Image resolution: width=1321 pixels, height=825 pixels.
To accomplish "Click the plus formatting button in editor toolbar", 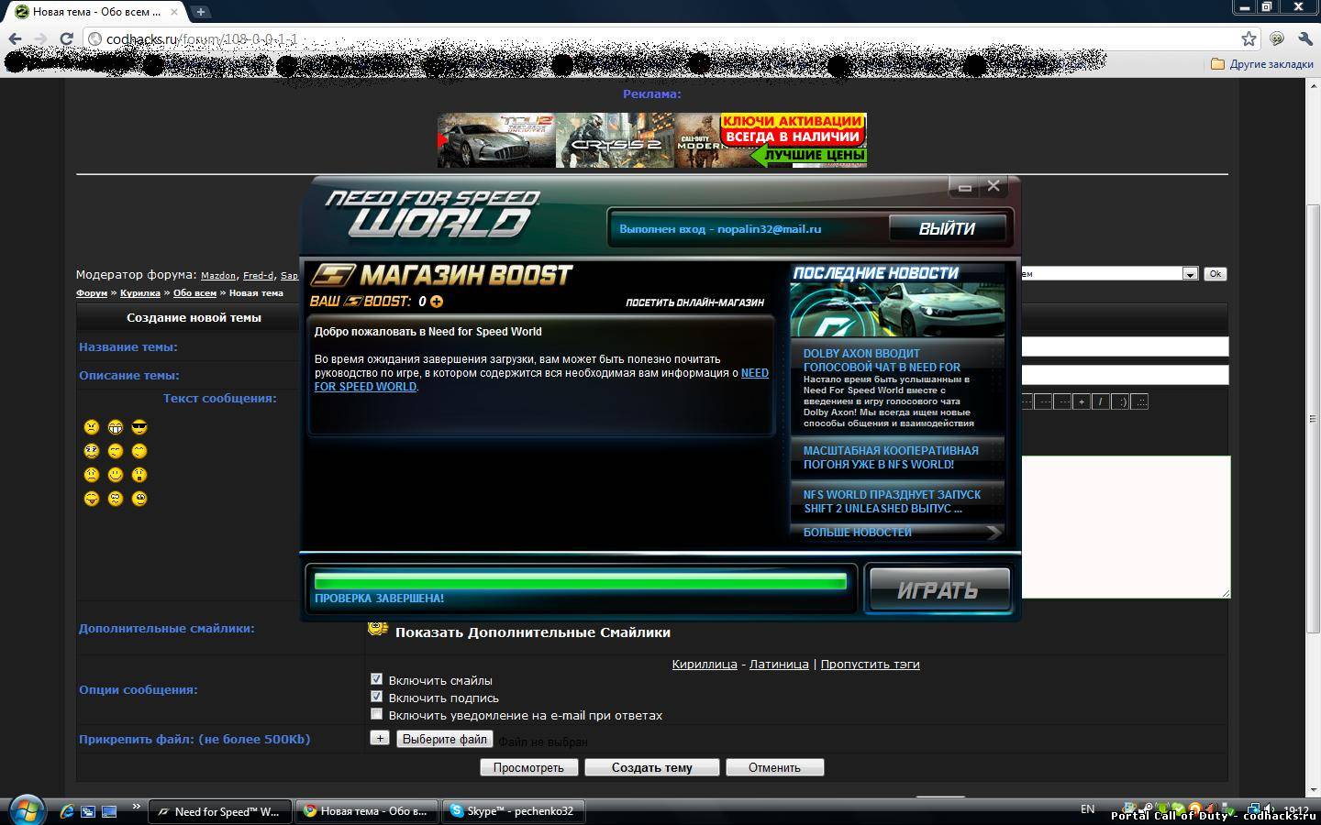I will point(1081,401).
